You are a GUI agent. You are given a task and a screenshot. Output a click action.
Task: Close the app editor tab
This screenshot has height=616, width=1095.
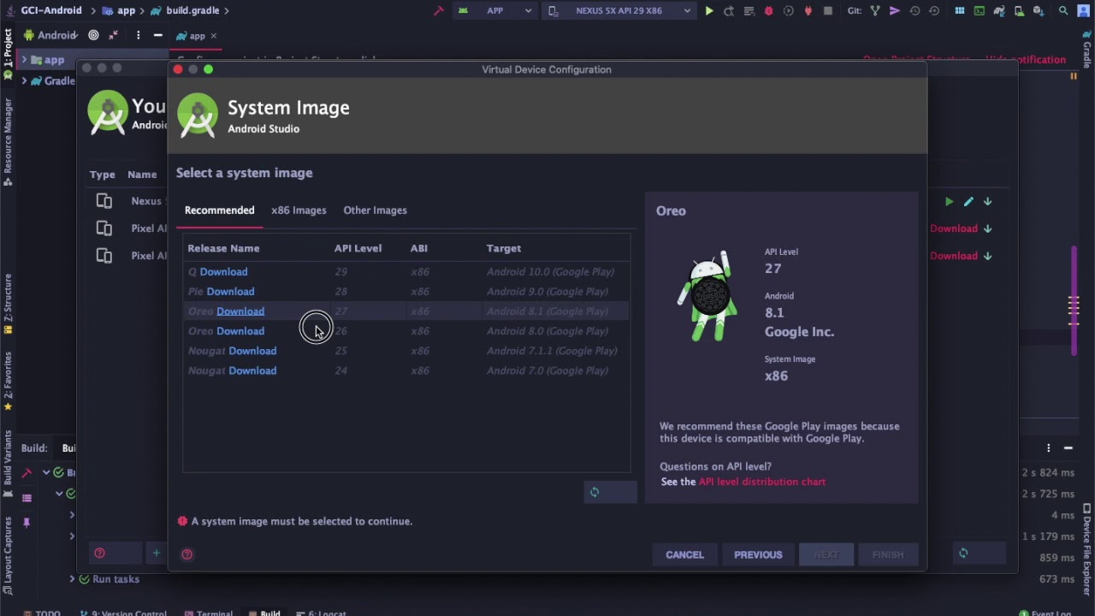(x=213, y=36)
